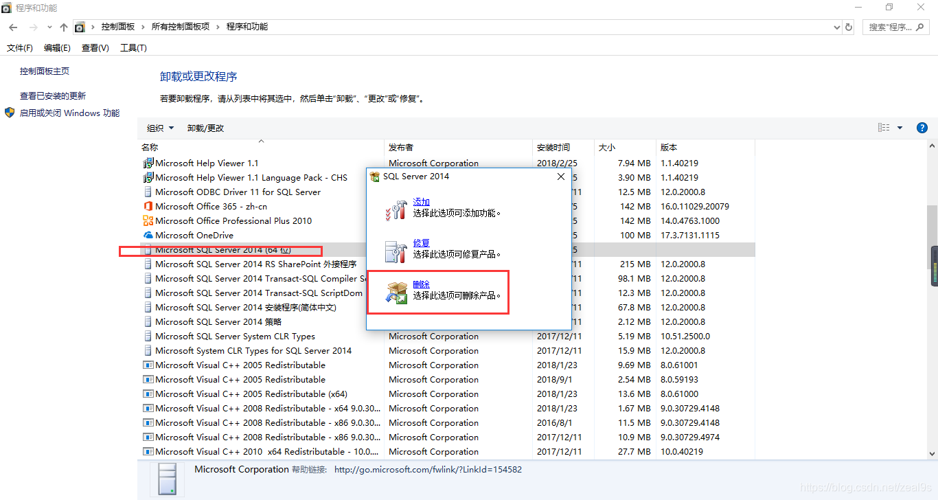Select Microsoft Office 365 - zh-cn icon

pyautogui.click(x=148, y=207)
